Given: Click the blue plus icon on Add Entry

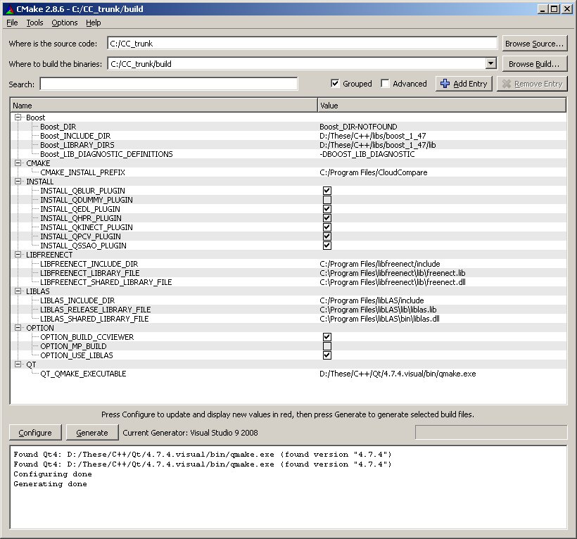Looking at the screenshot, I should [445, 84].
